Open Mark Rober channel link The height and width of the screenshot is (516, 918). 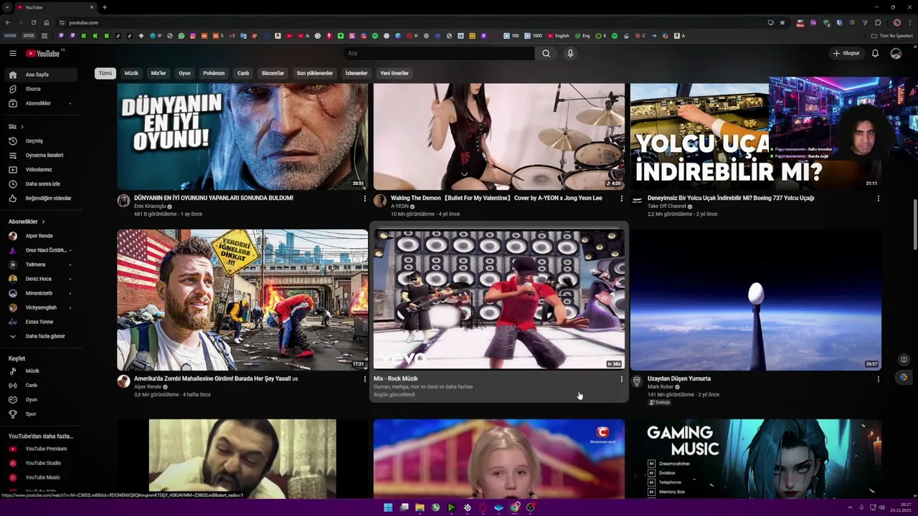661,387
